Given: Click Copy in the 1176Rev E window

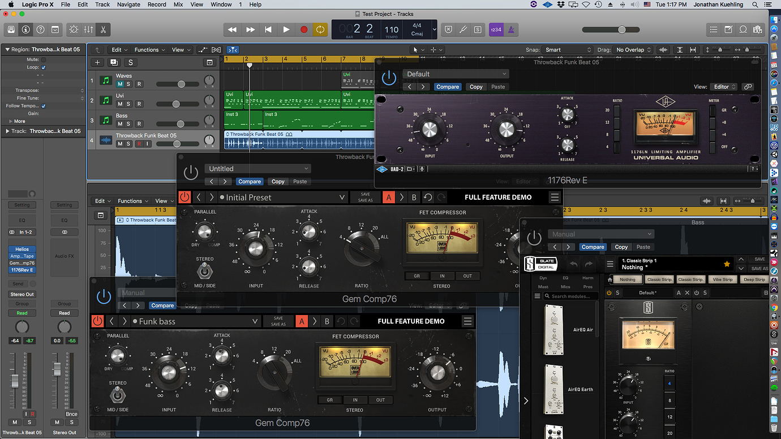Looking at the screenshot, I should coord(476,87).
